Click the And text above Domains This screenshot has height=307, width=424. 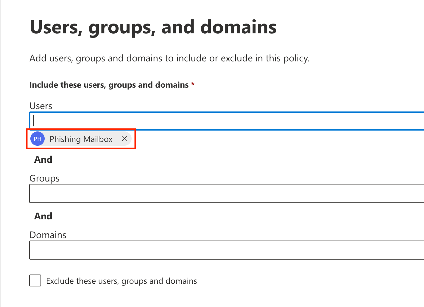pos(43,216)
